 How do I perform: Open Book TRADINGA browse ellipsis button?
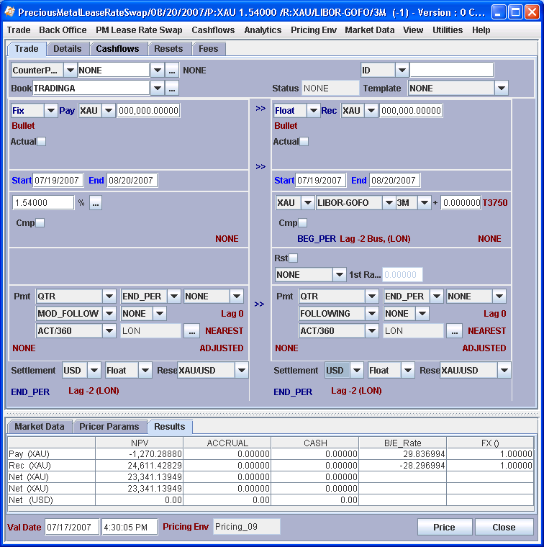(171, 89)
